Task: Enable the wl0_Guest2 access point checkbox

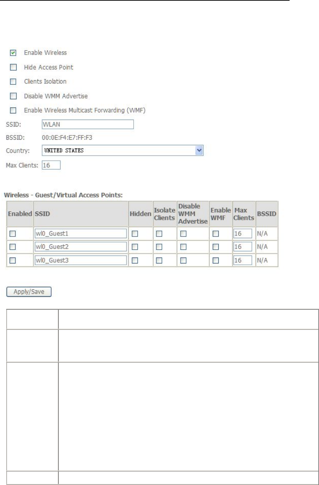Action: click(13, 247)
